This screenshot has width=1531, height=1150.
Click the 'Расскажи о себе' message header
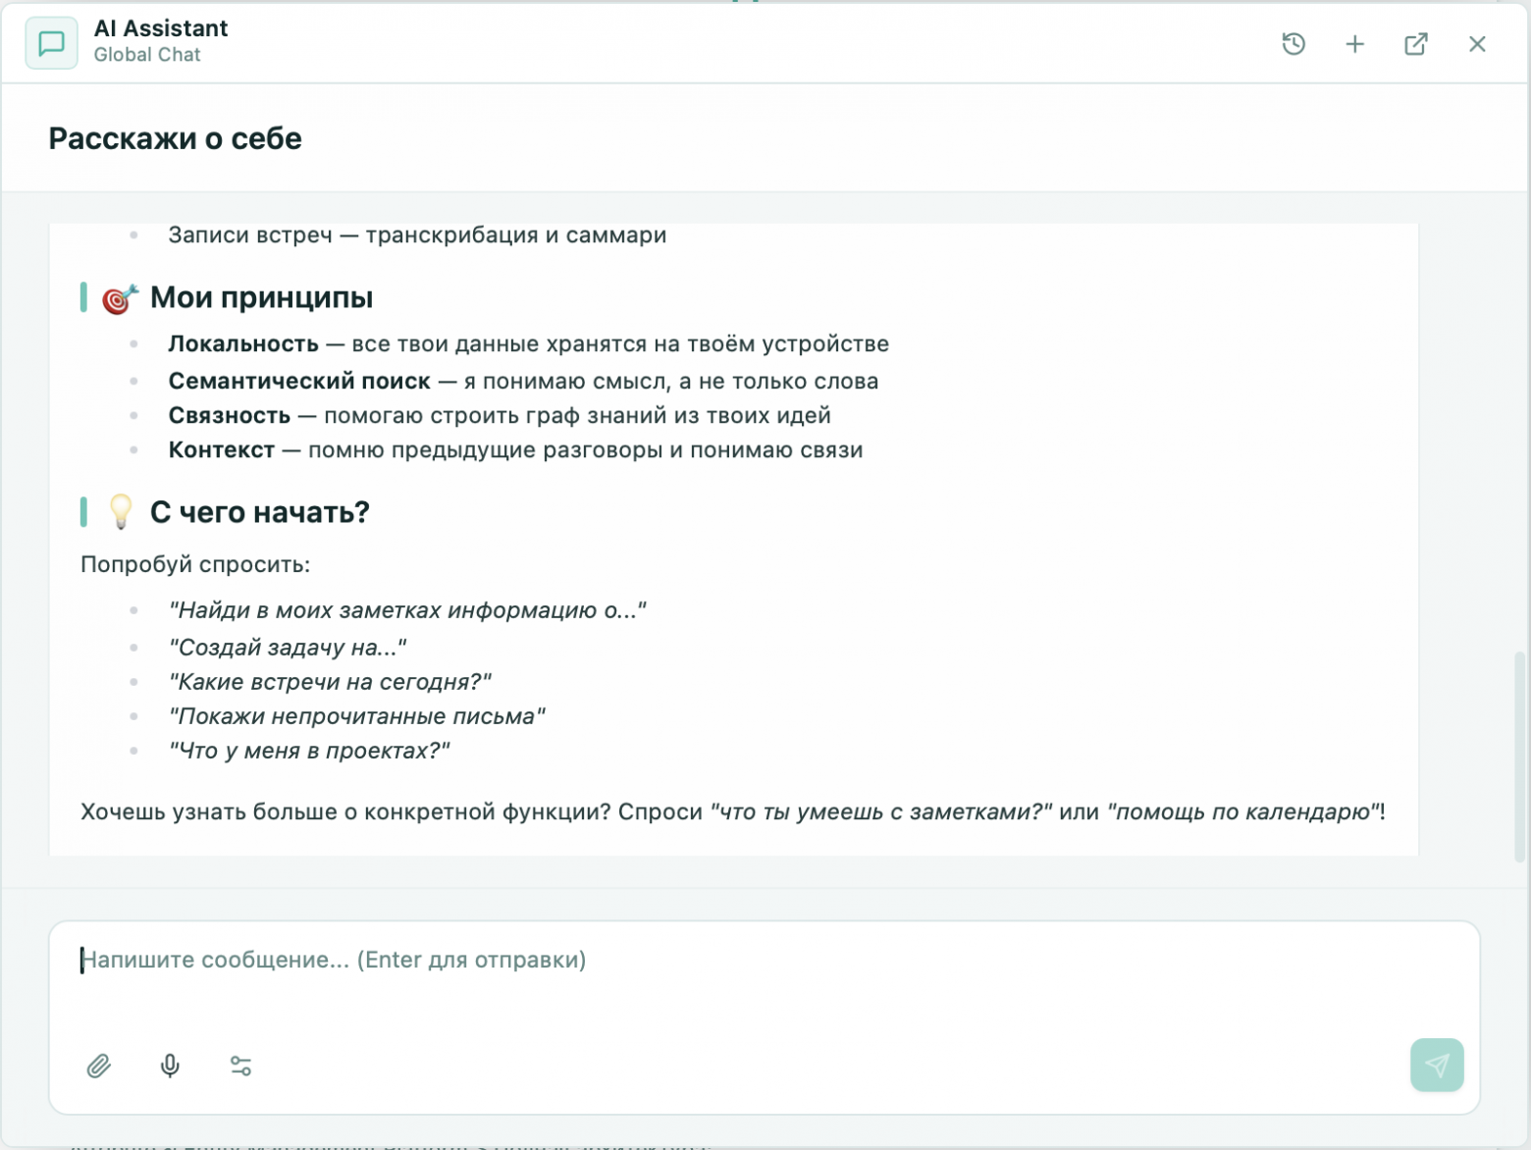tap(175, 138)
